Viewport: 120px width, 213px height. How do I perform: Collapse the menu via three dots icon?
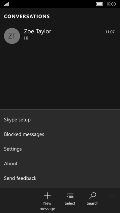click(112, 196)
